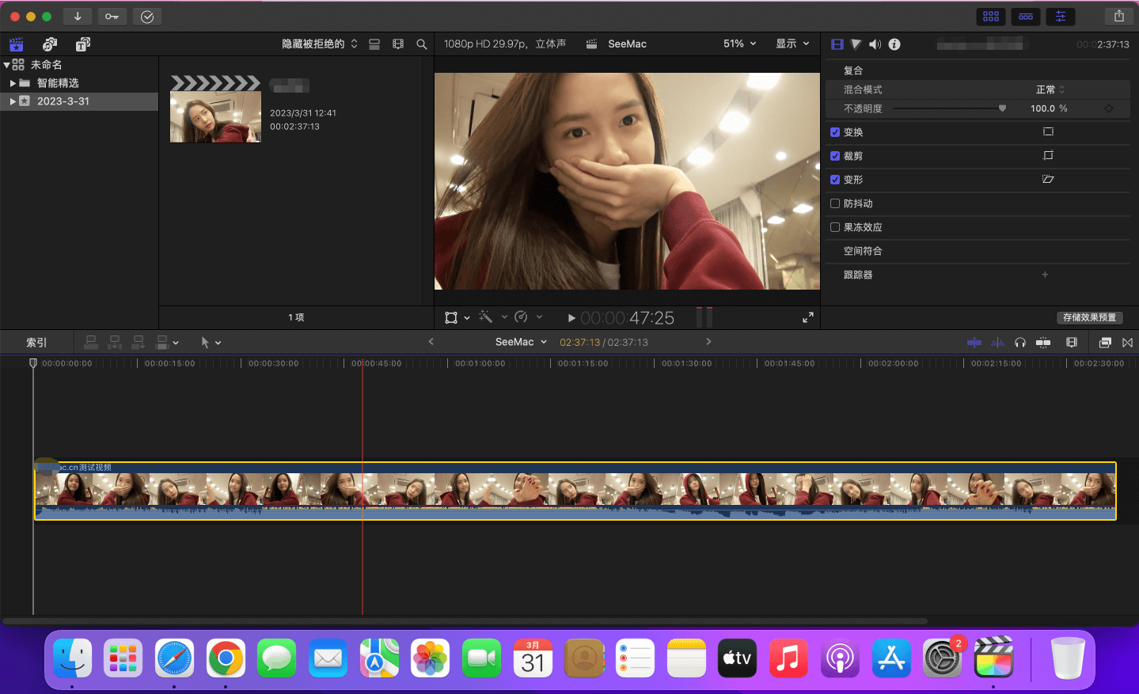This screenshot has height=694, width=1139.
Task: Show the audio inspector speaker icon
Action: coord(875,44)
